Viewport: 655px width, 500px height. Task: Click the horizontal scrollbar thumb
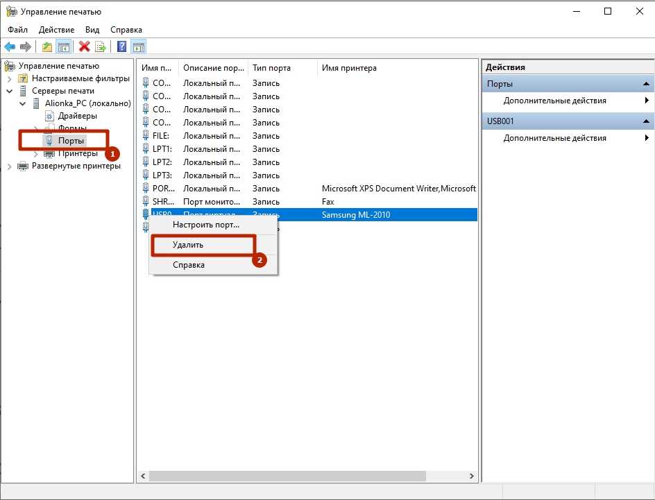click(287, 476)
